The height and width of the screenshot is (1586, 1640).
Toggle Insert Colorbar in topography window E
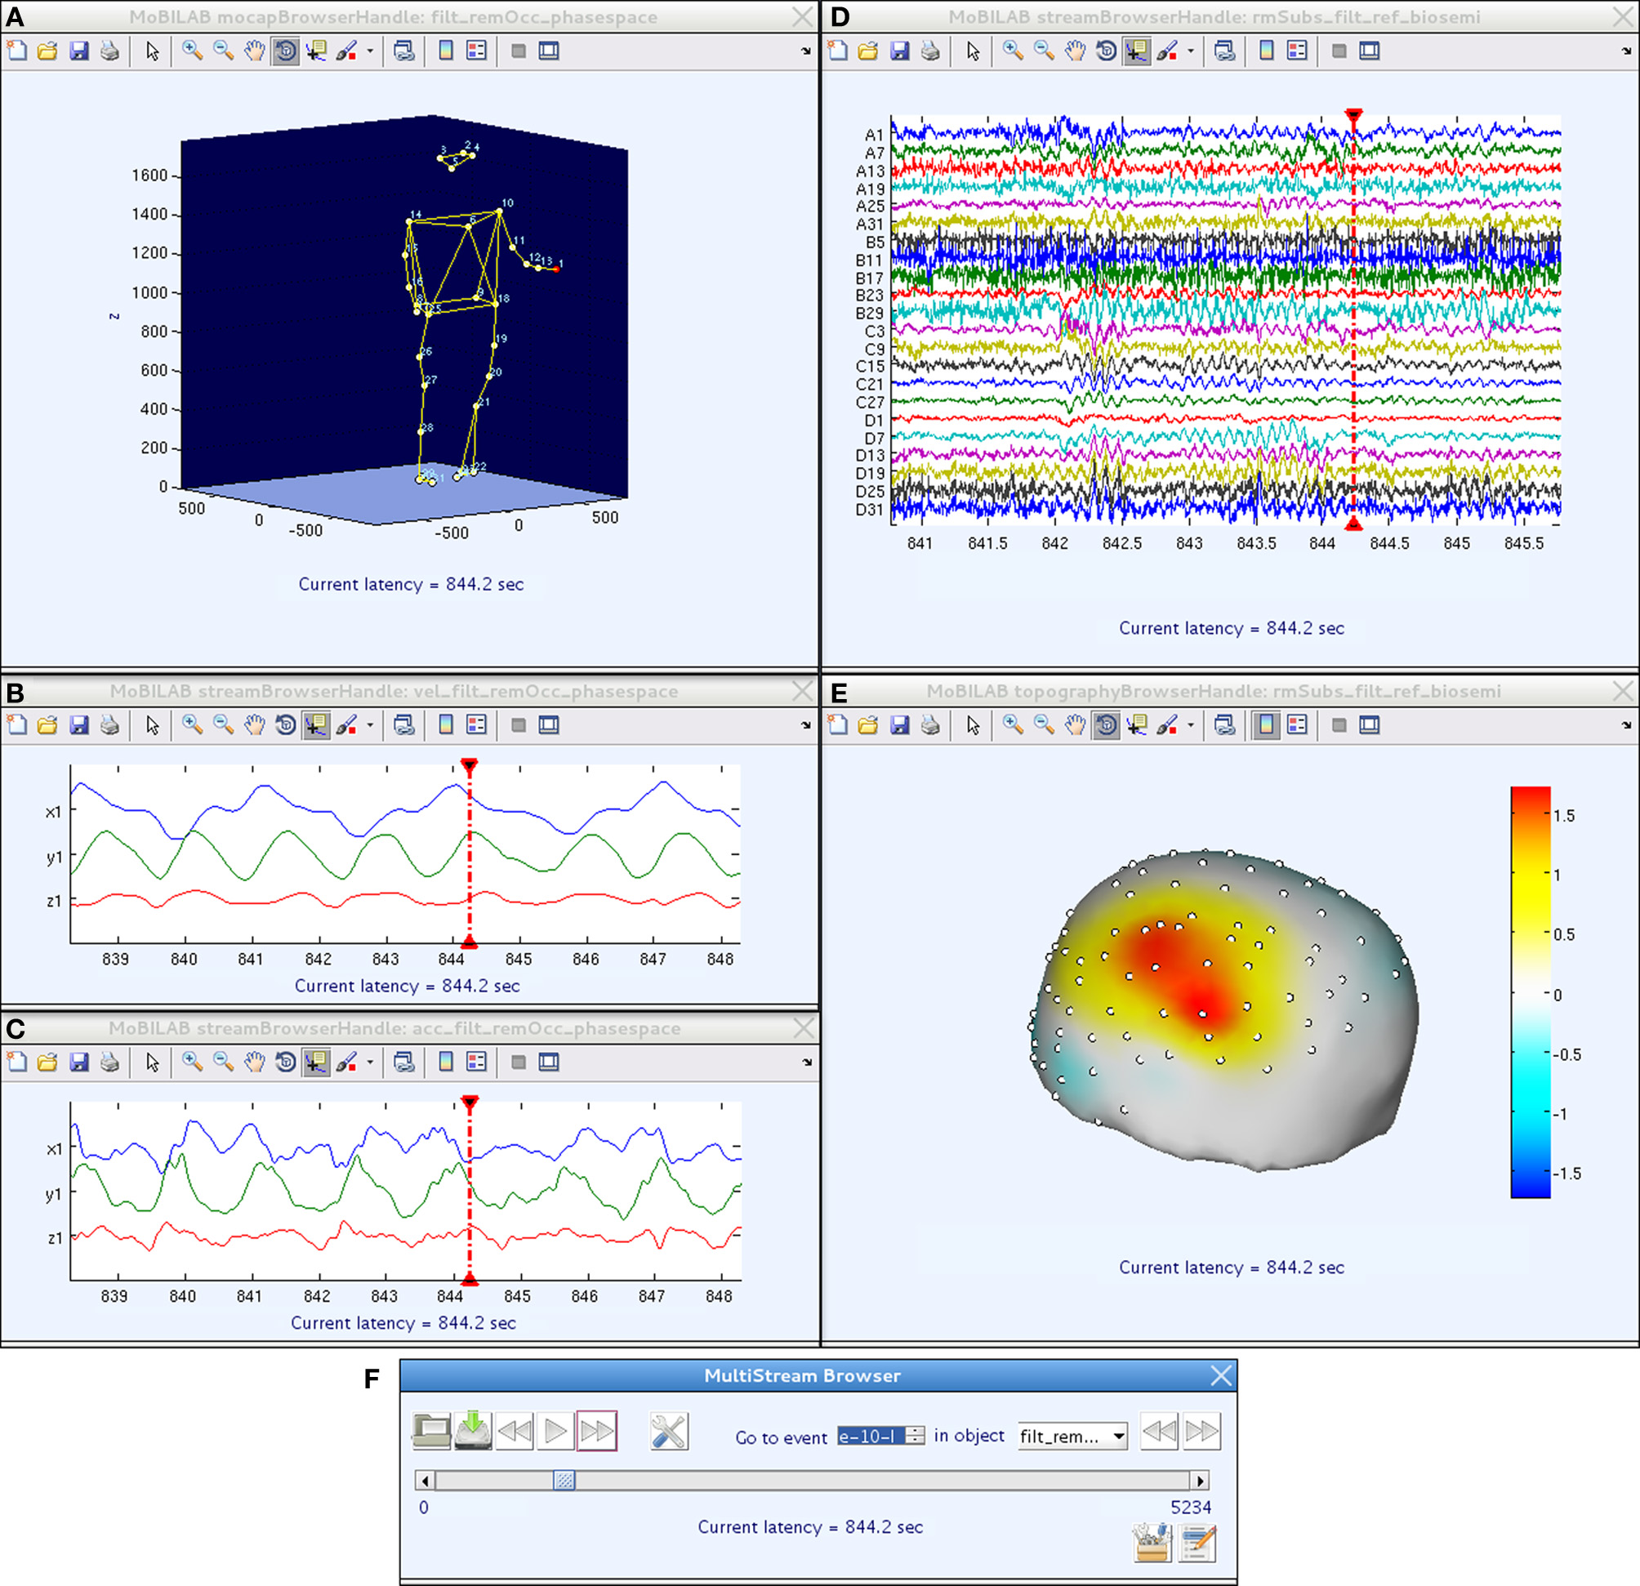coord(1267,725)
